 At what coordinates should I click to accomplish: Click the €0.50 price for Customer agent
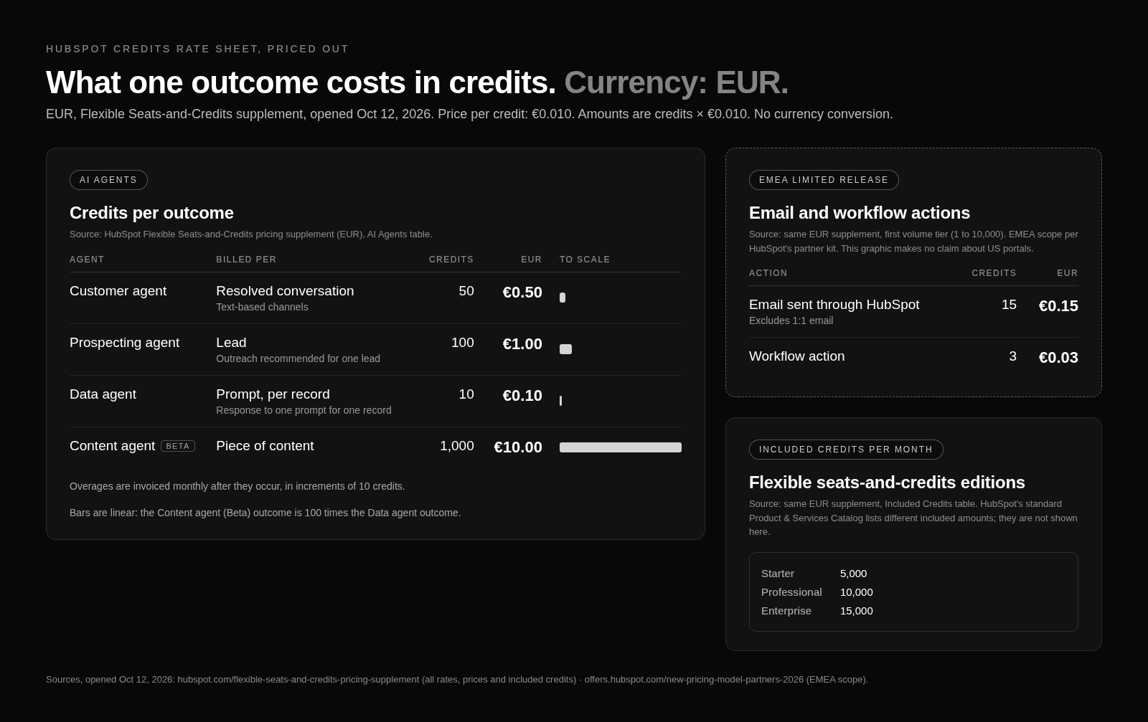click(522, 293)
